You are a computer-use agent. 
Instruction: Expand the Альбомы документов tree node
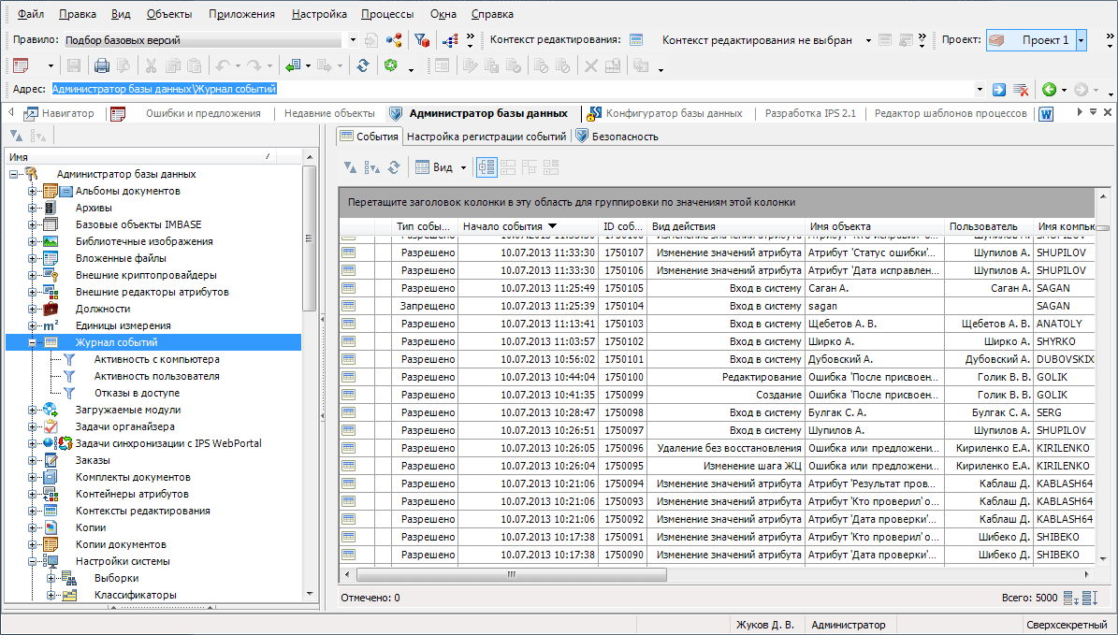pyautogui.click(x=32, y=192)
